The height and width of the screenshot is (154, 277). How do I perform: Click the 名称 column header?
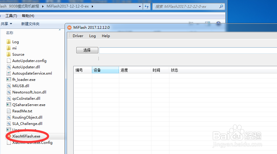pyautogui.click(x=10, y=33)
